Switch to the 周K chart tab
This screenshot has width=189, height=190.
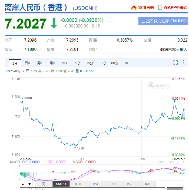click(40, 63)
